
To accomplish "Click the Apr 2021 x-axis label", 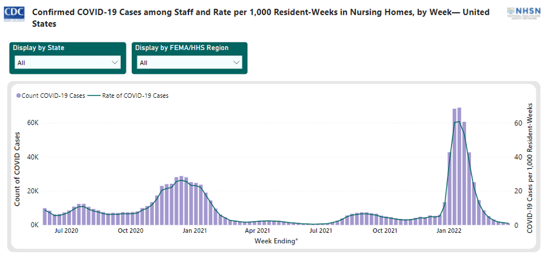I will click(x=257, y=231).
